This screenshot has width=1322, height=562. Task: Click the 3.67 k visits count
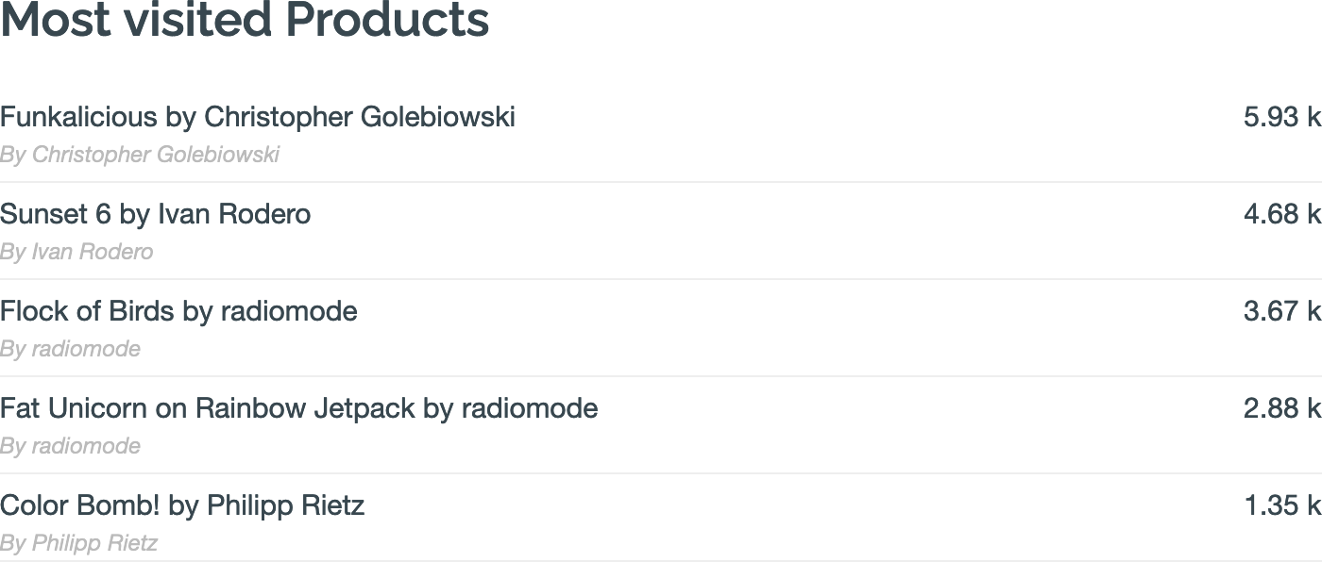(1281, 311)
